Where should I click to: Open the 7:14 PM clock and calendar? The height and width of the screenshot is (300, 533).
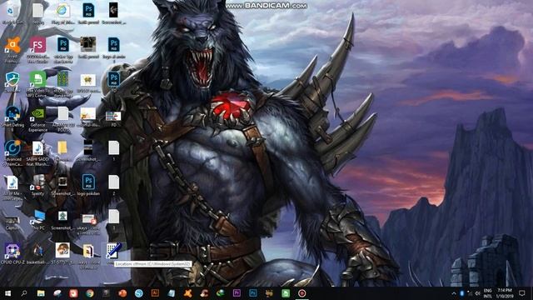pyautogui.click(x=505, y=293)
